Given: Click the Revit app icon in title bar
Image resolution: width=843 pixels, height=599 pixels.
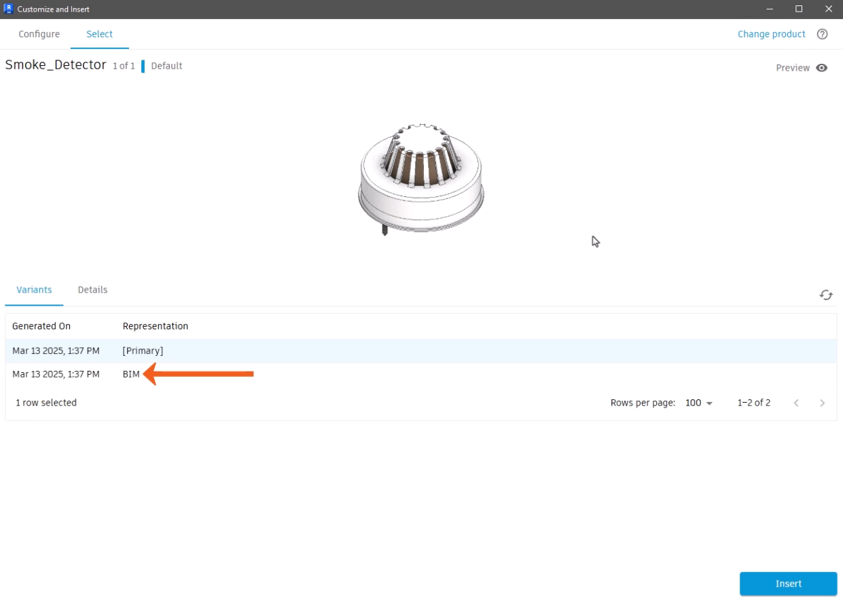Looking at the screenshot, I should (8, 9).
